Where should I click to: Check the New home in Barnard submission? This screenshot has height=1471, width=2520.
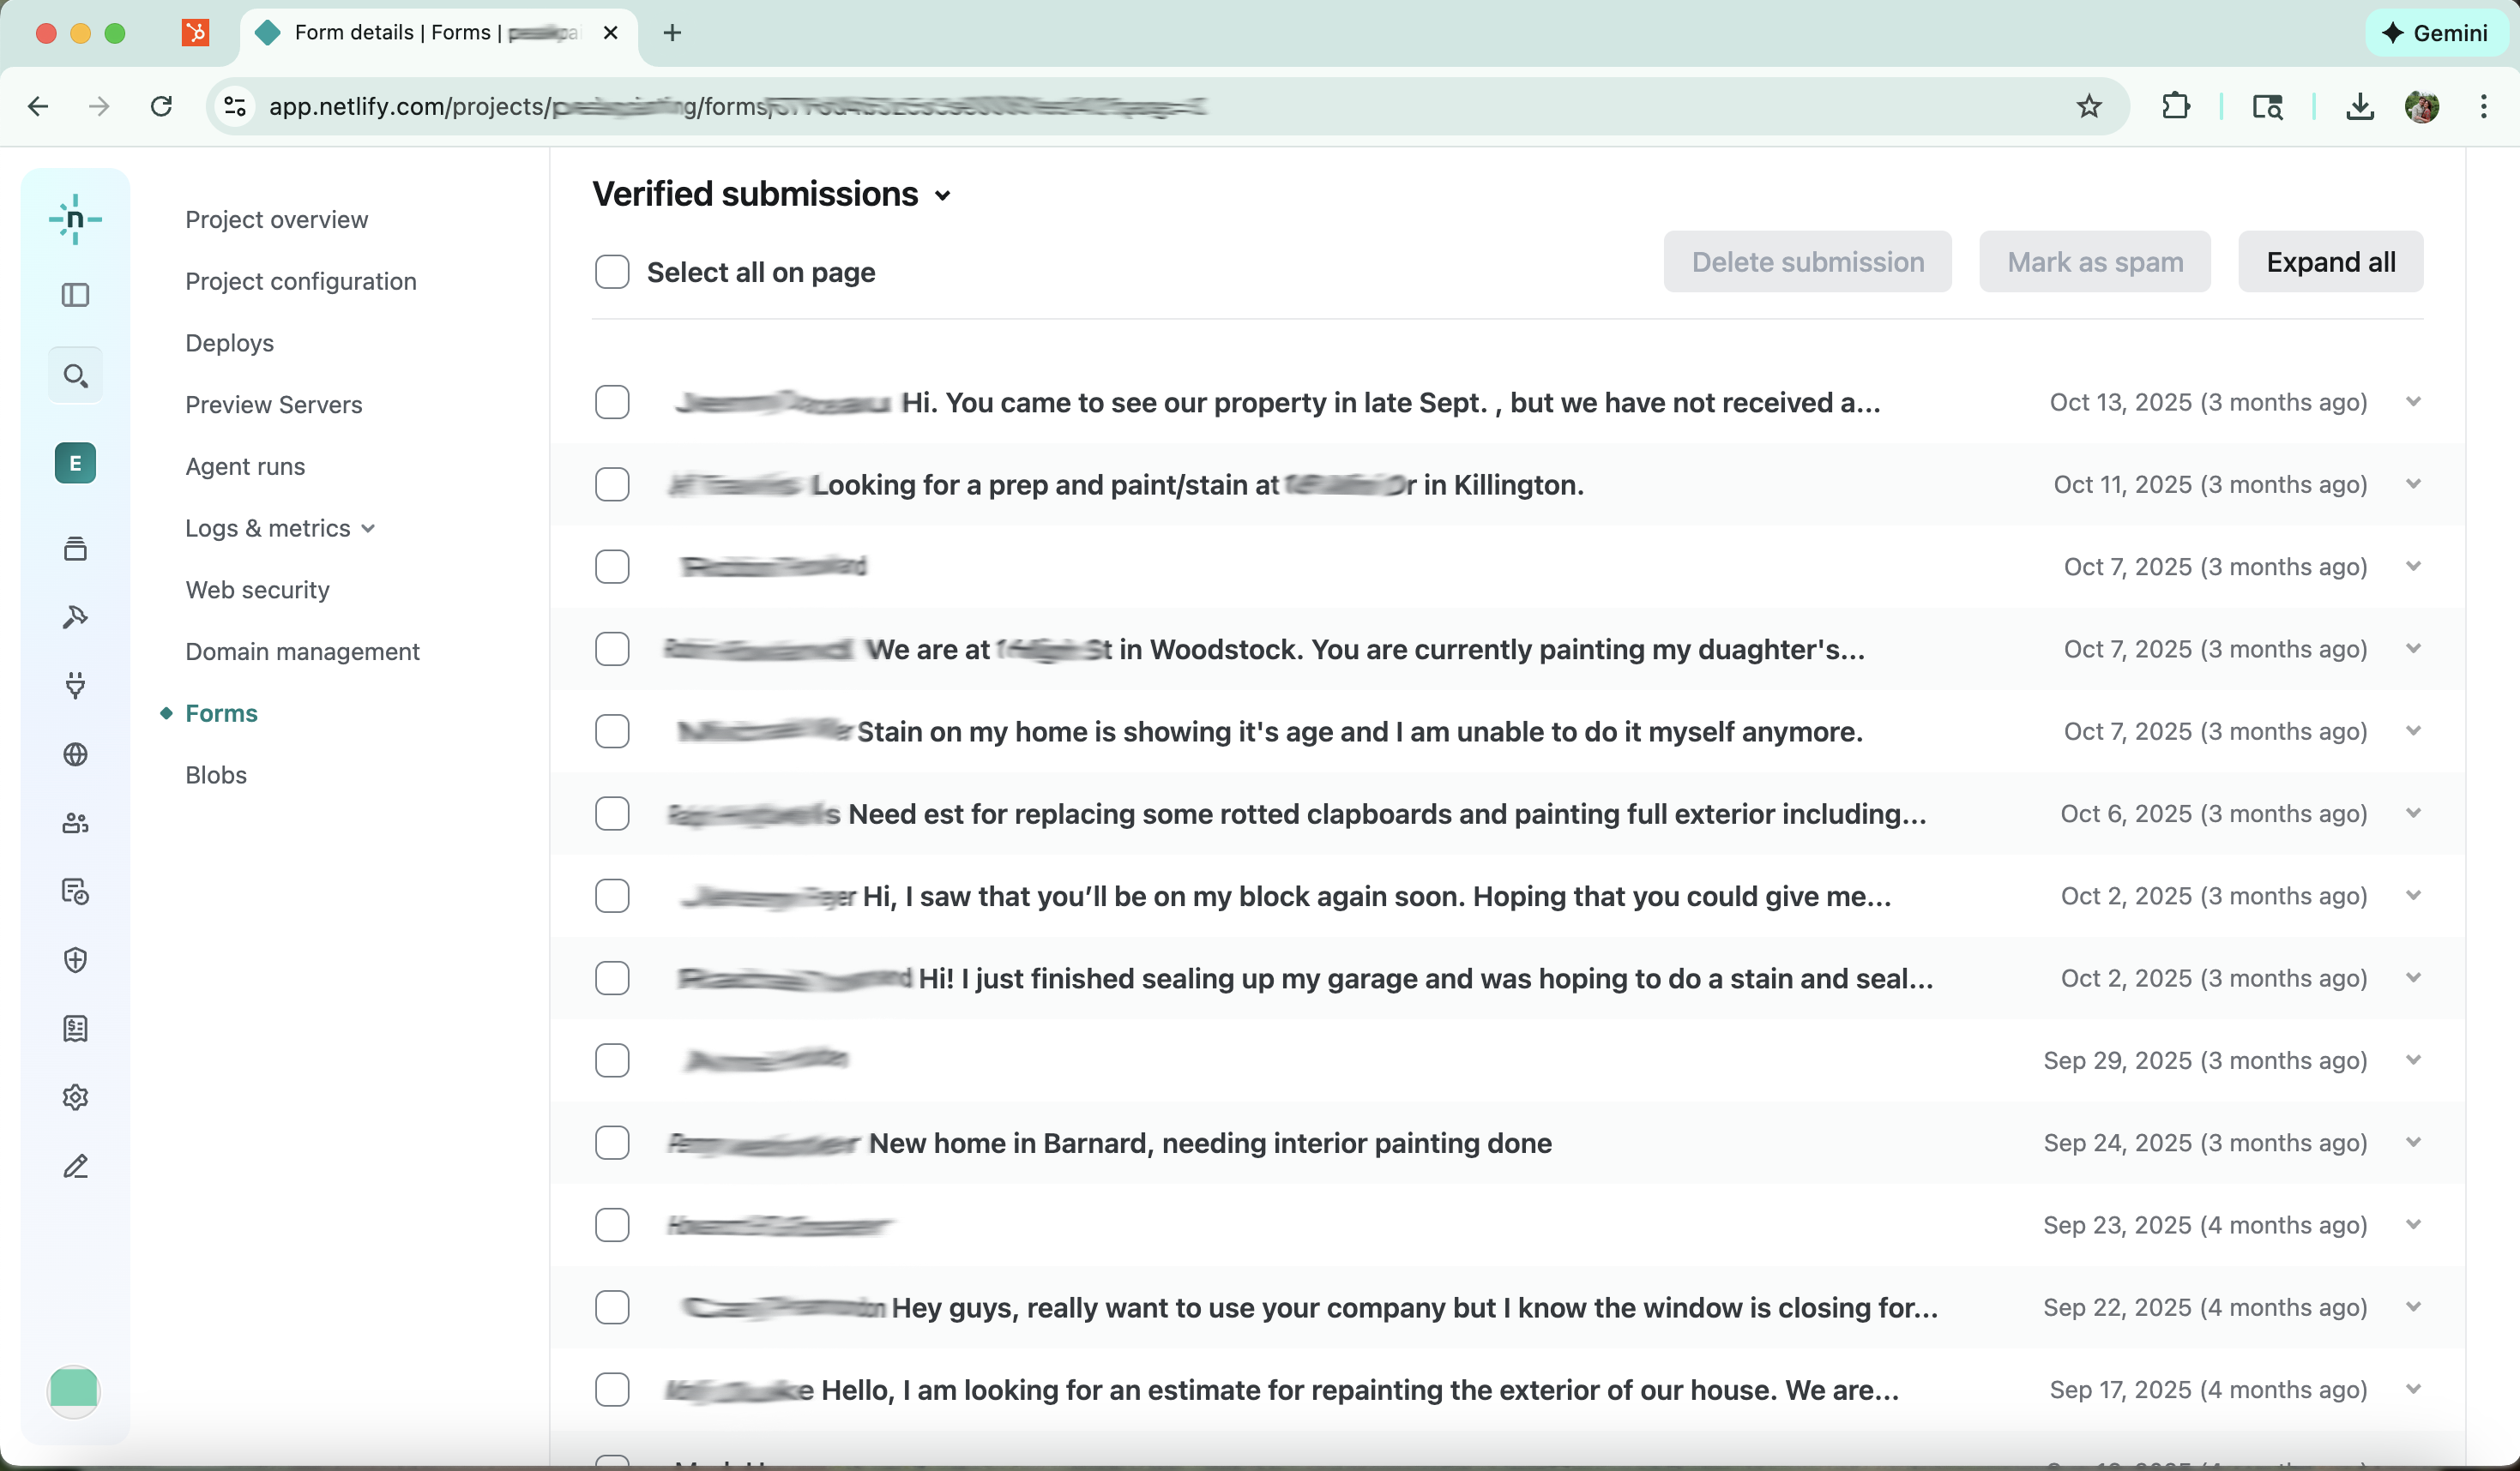coord(612,1144)
